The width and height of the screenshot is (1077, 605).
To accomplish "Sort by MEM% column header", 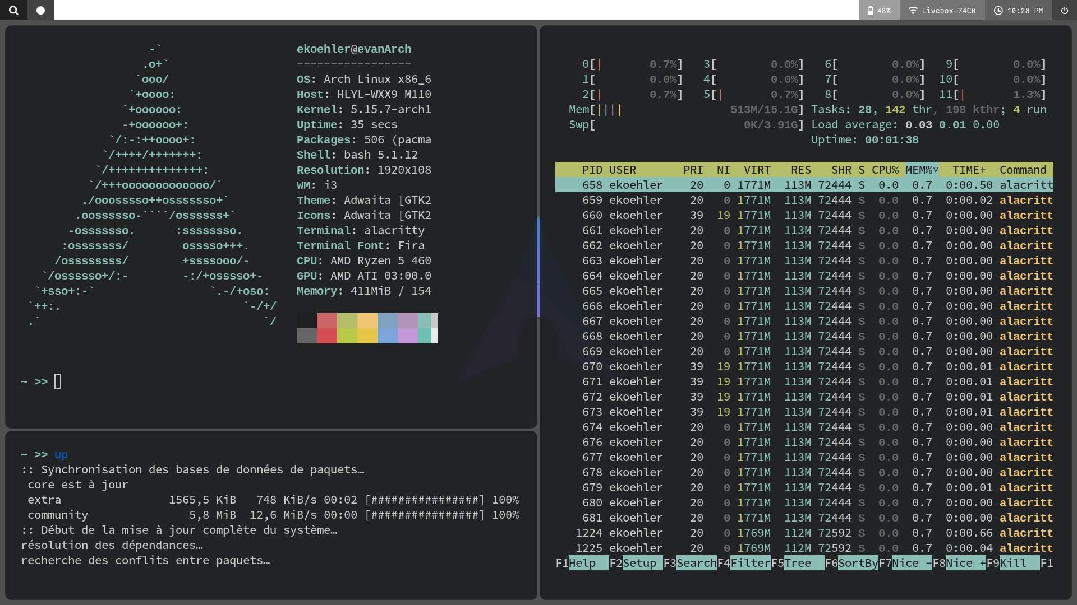I will pos(921,170).
